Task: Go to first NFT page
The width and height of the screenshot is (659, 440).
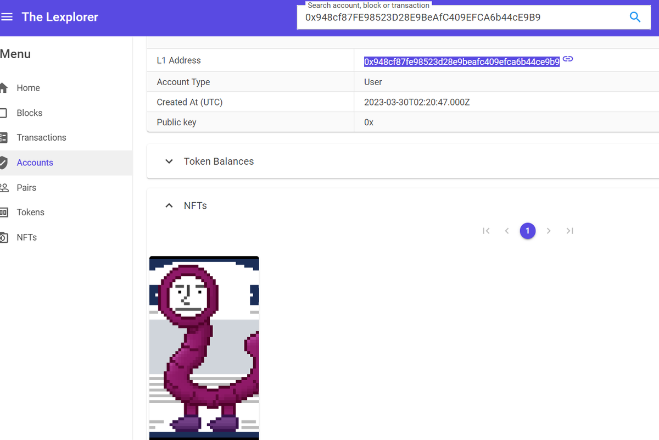Action: (x=486, y=231)
